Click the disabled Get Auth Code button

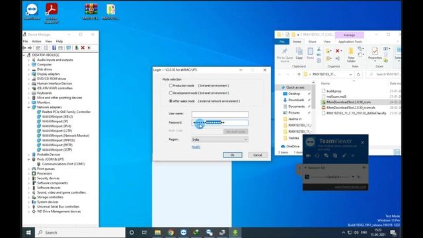pos(235,132)
